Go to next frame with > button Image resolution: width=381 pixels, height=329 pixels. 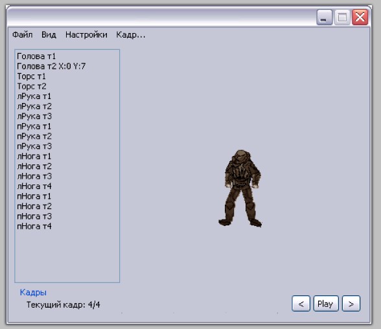click(x=351, y=304)
